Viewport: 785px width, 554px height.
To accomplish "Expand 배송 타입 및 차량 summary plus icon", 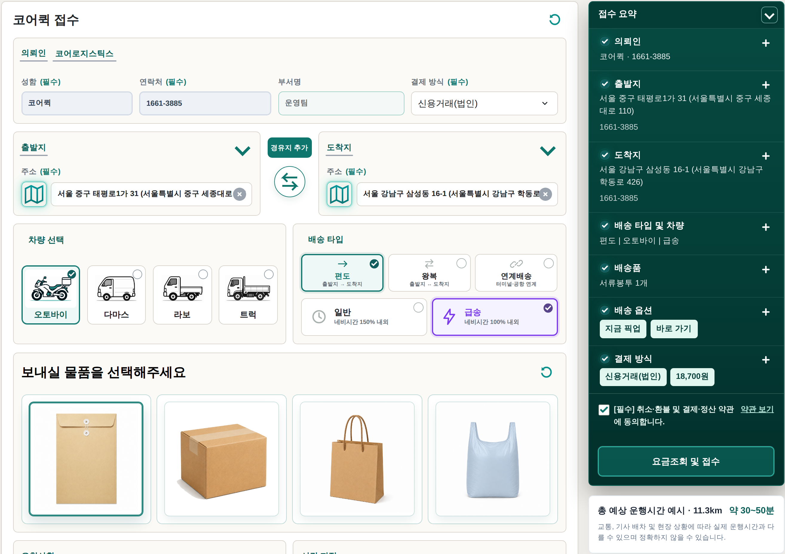I will 766,227.
